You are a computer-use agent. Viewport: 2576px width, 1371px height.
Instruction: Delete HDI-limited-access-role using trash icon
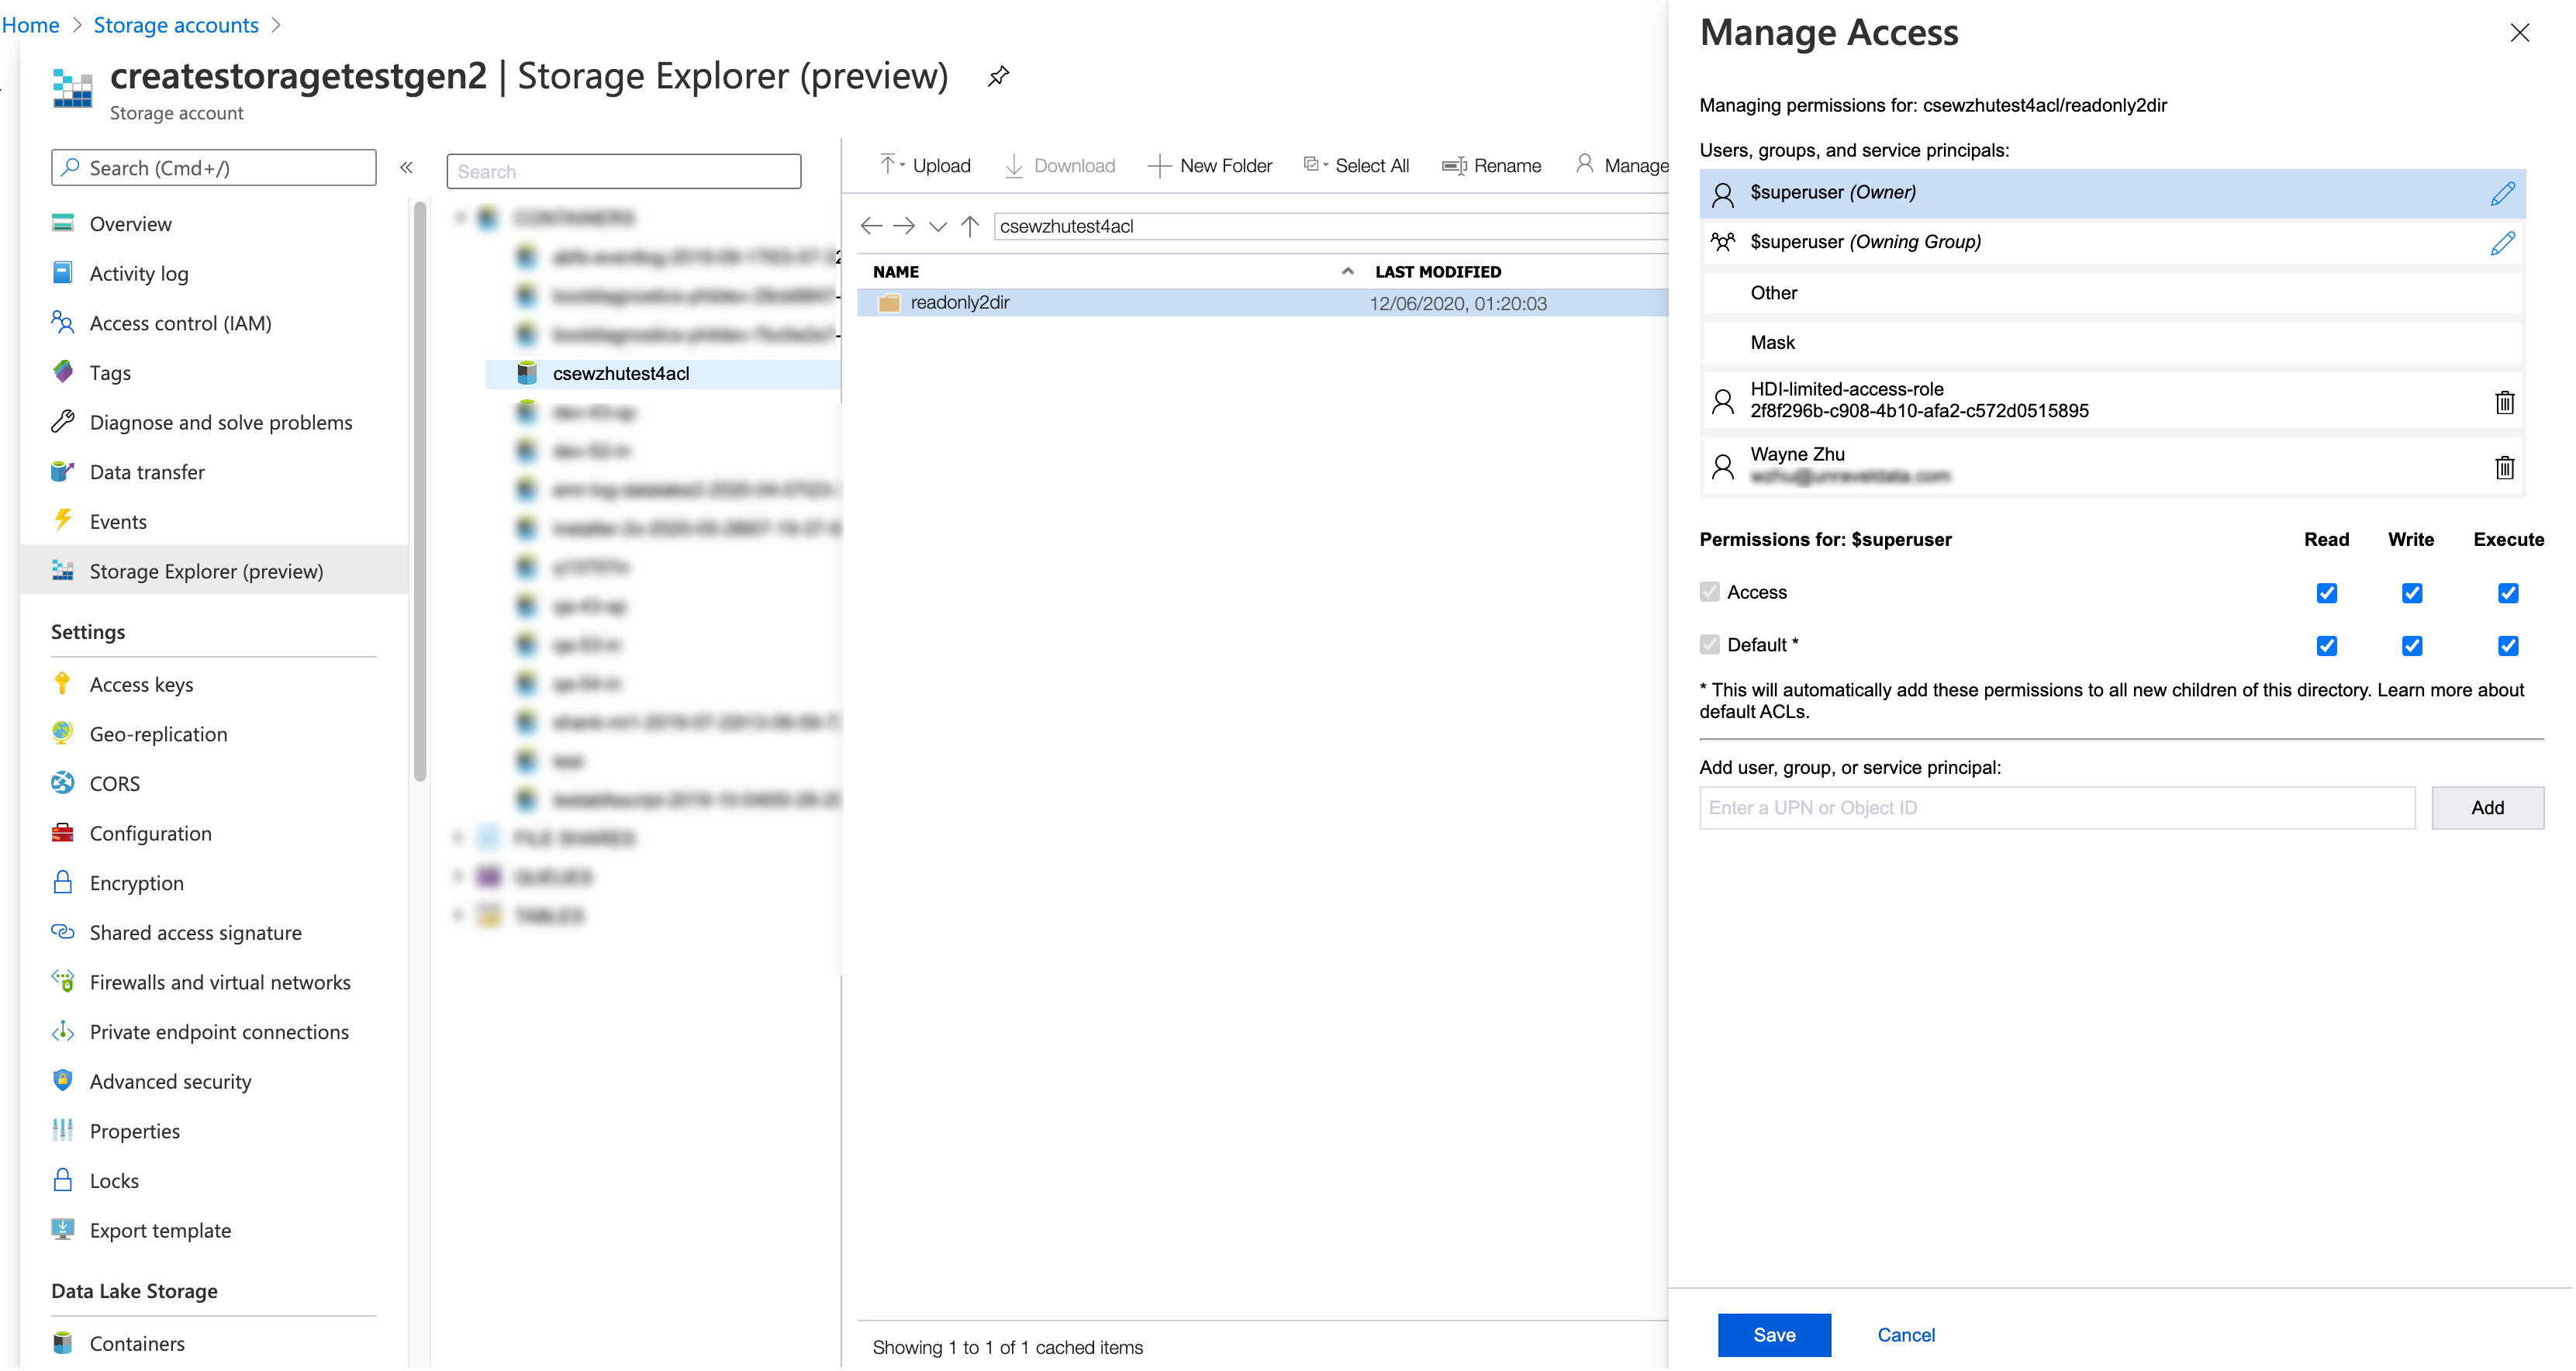click(2504, 402)
